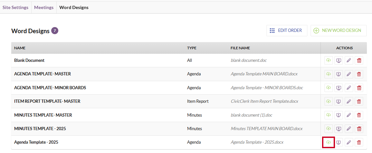Edit AGENDA TEMPLATE- MASTER design
The image size is (372, 153).
(x=349, y=74)
